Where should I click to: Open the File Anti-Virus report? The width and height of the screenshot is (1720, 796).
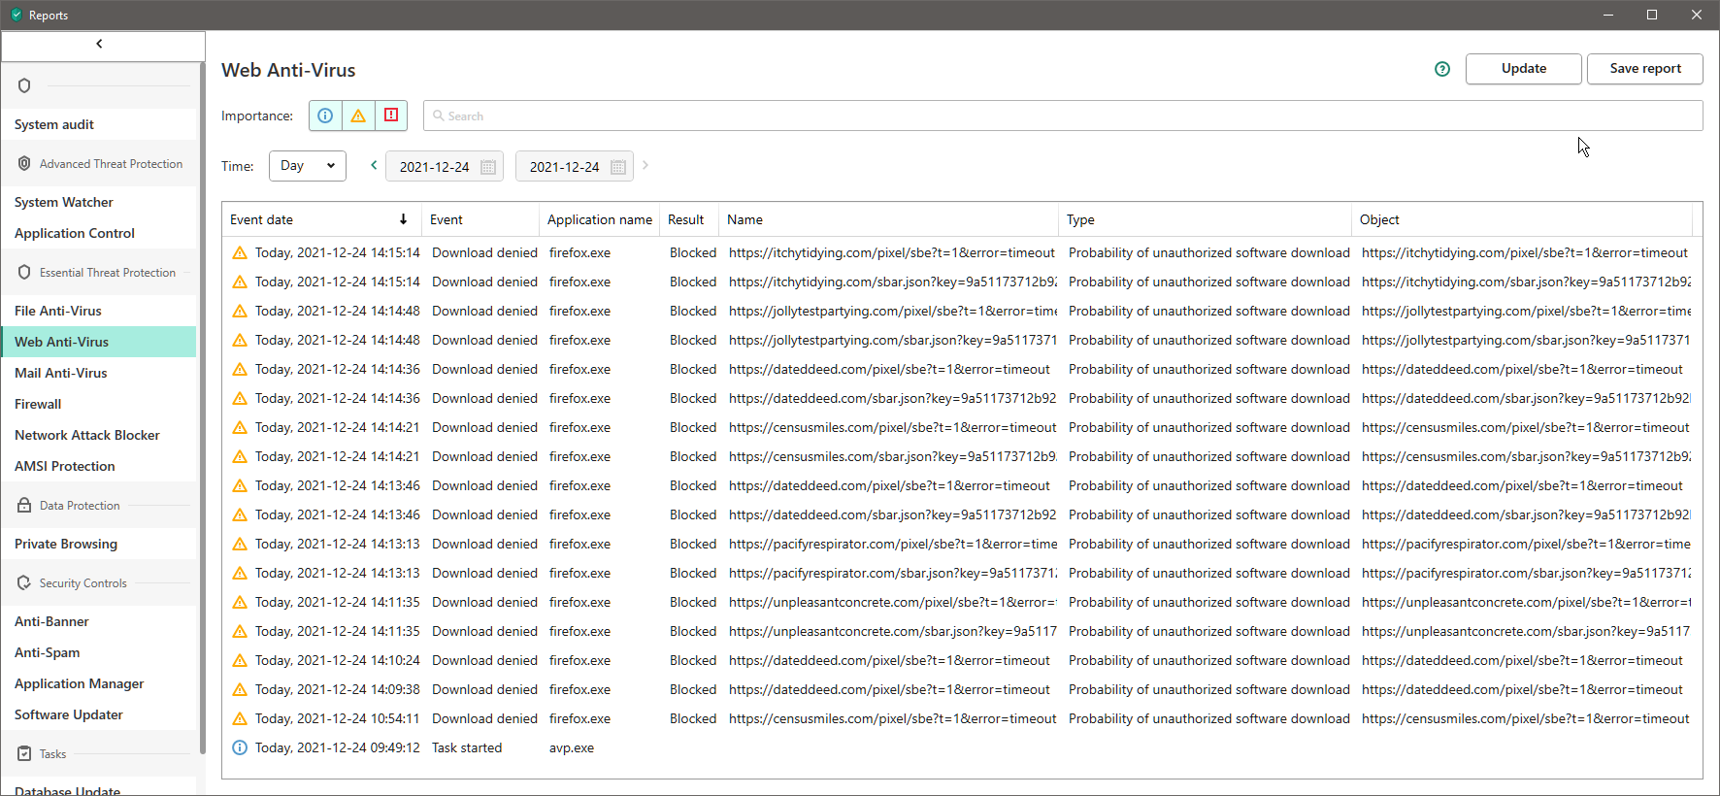[58, 311]
